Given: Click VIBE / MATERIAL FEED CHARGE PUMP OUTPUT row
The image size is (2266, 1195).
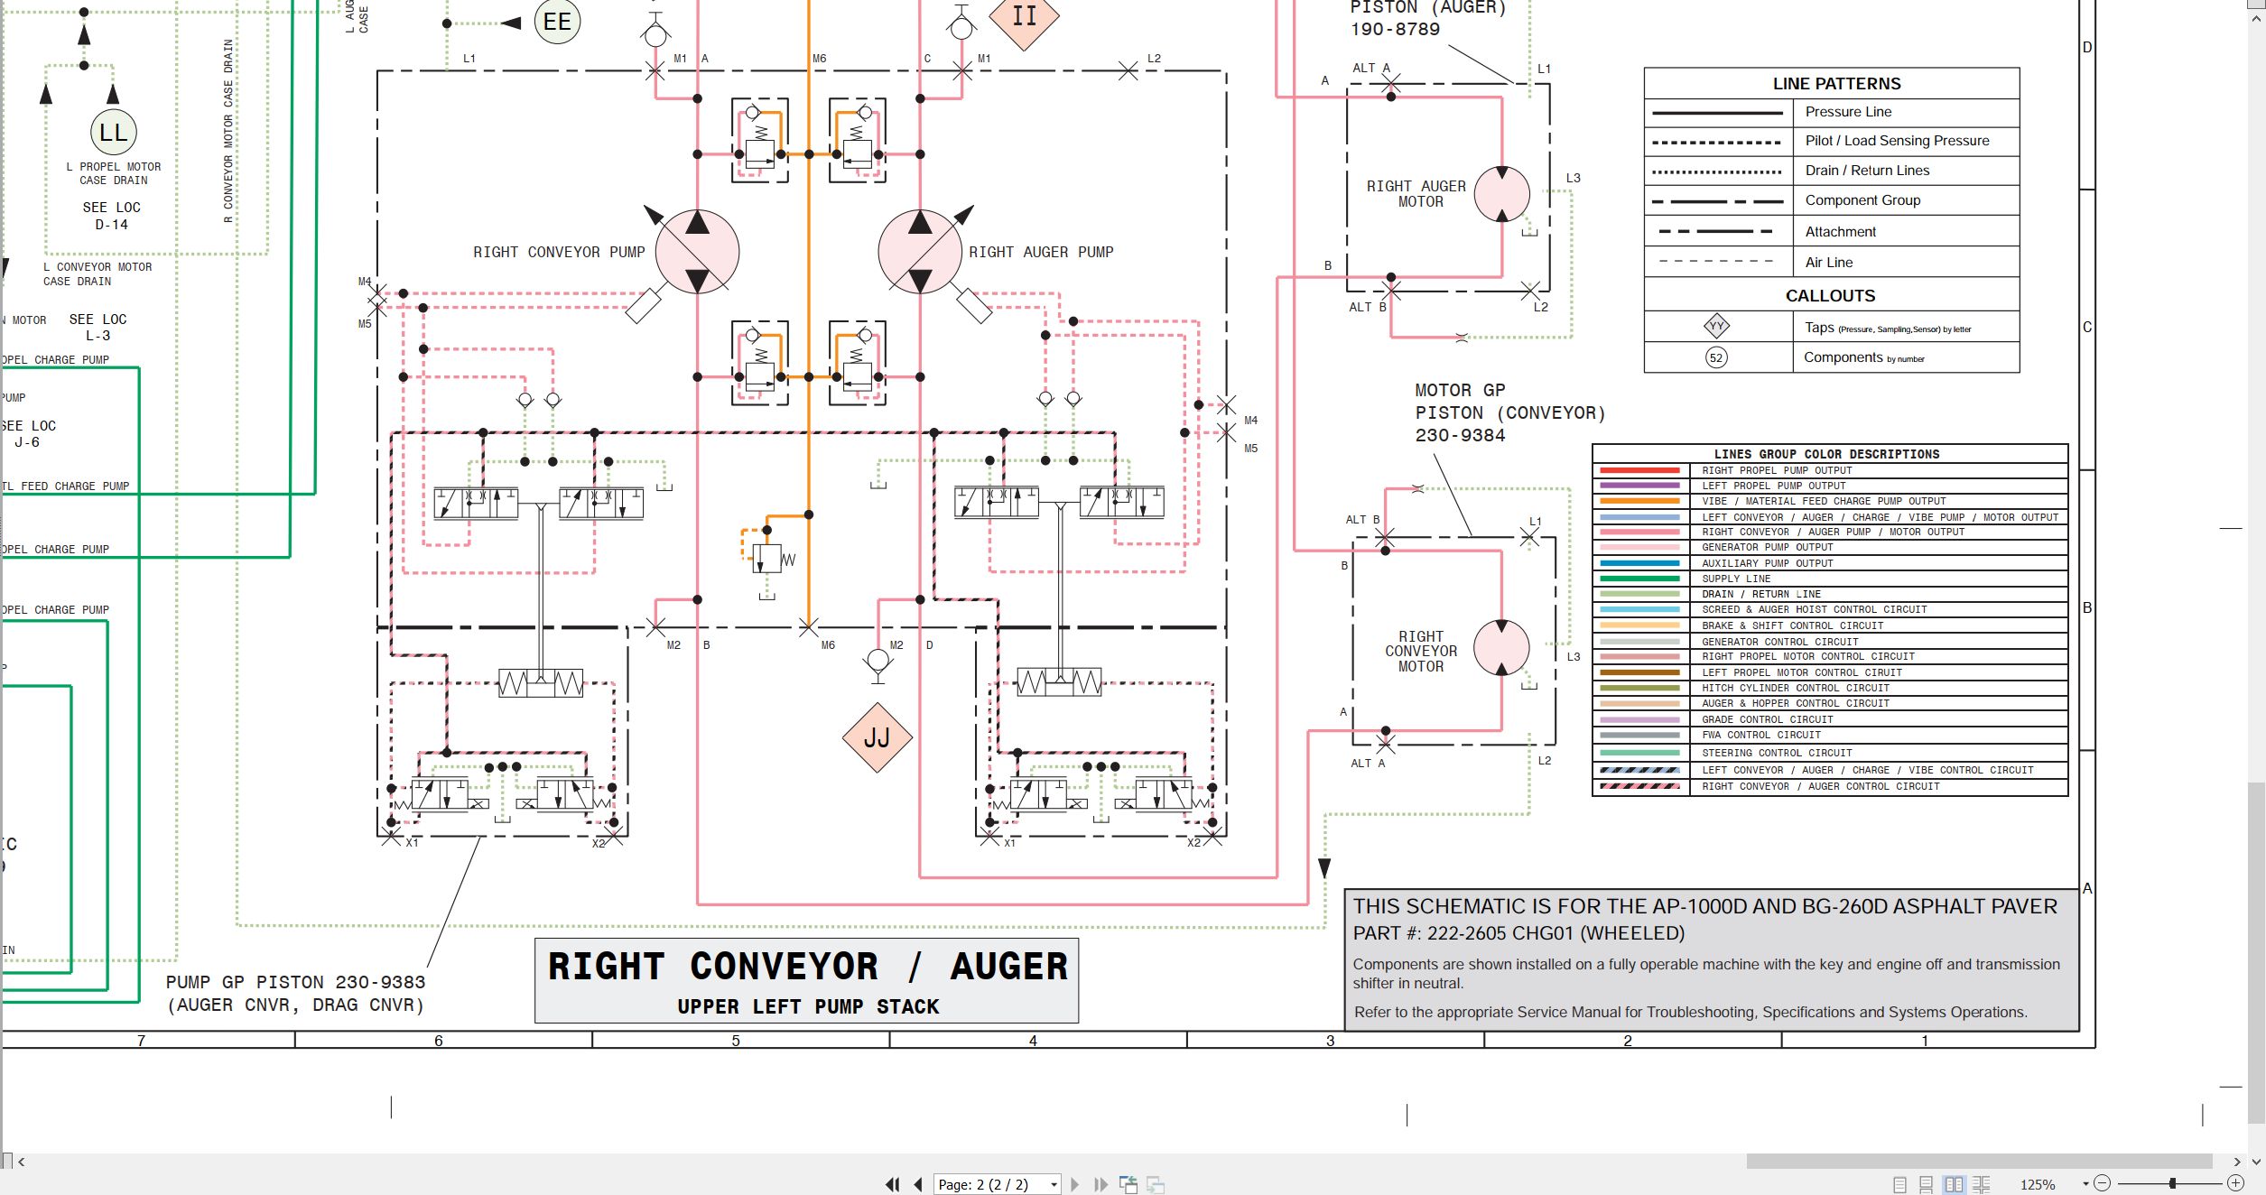Looking at the screenshot, I should (1830, 501).
